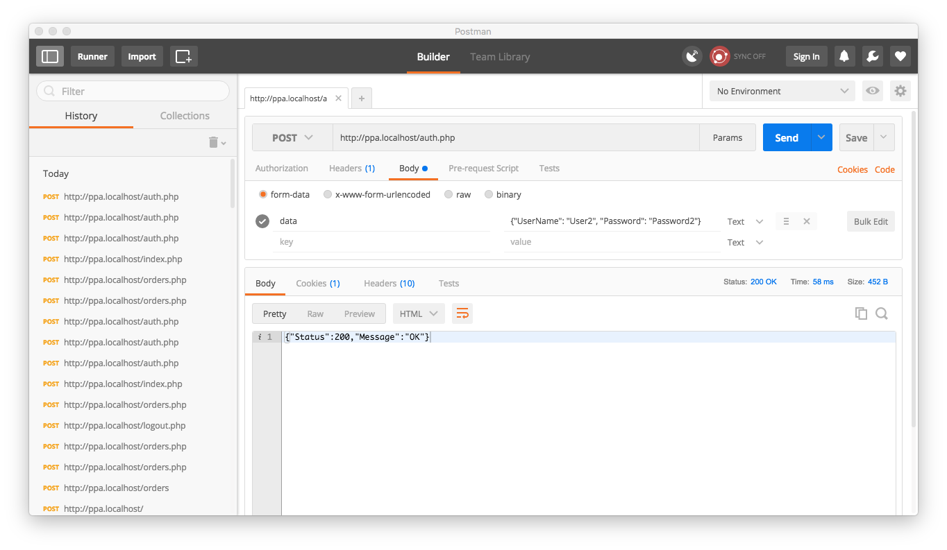Open the request Authorization tab
The image size is (947, 550).
pos(282,169)
